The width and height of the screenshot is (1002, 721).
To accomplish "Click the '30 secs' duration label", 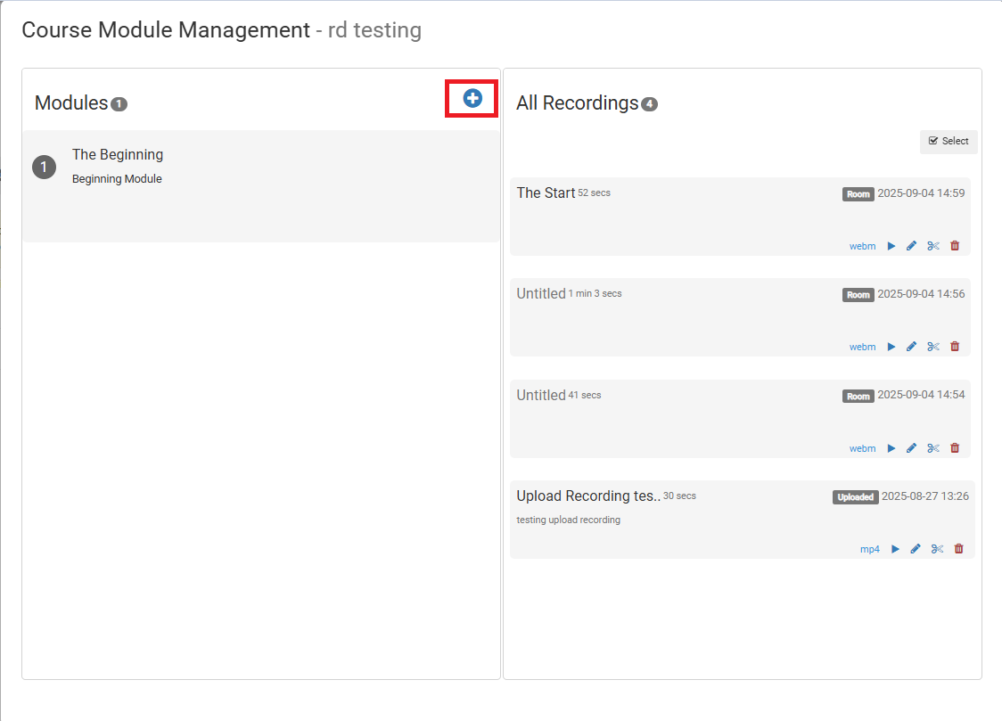I will pyautogui.click(x=679, y=496).
